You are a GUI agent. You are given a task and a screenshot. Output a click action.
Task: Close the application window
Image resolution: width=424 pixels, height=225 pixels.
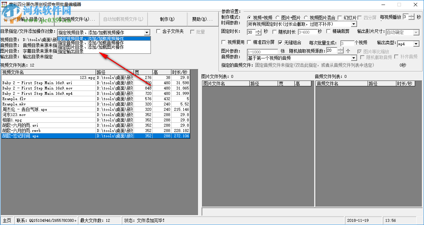click(x=415, y=5)
